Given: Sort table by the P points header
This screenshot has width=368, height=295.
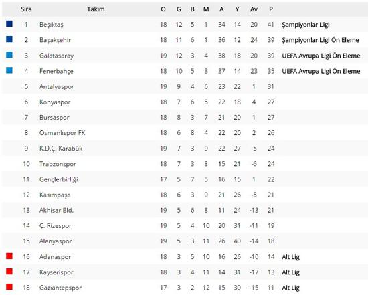Looking at the screenshot, I should coord(271,9).
